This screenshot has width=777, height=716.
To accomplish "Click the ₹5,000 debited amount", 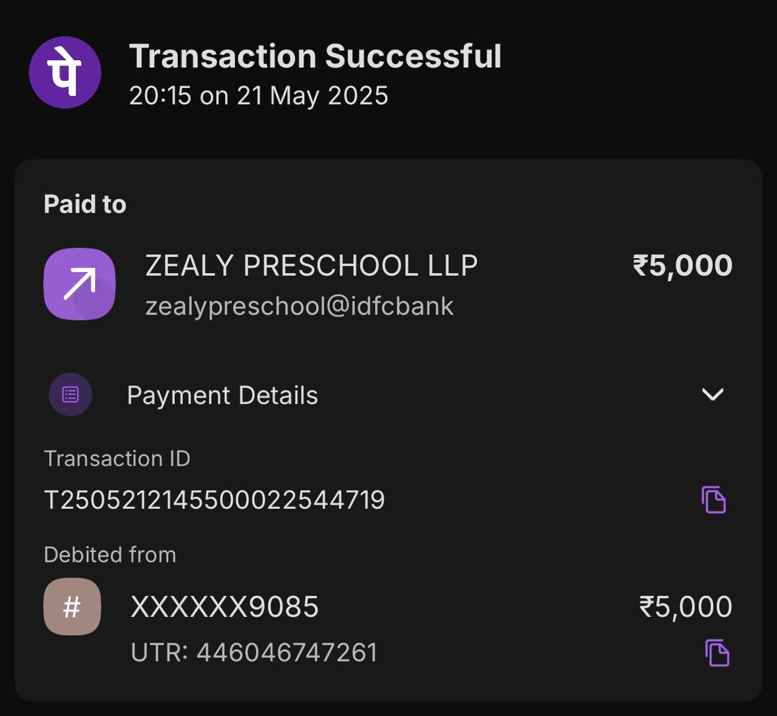I will click(685, 607).
